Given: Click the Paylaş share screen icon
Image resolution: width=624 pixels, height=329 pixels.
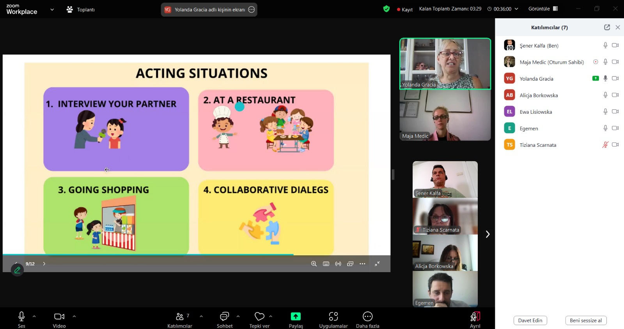Looking at the screenshot, I should point(296,317).
